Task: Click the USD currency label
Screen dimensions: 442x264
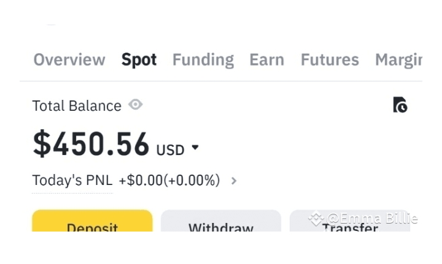Action: 170,149
